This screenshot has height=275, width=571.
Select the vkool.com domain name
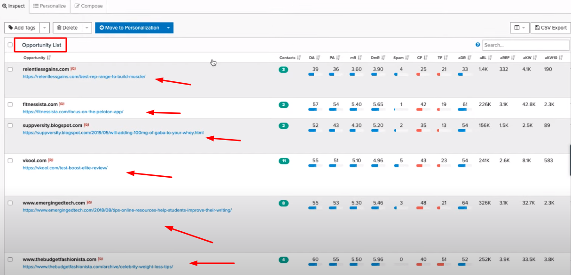[x=34, y=160]
